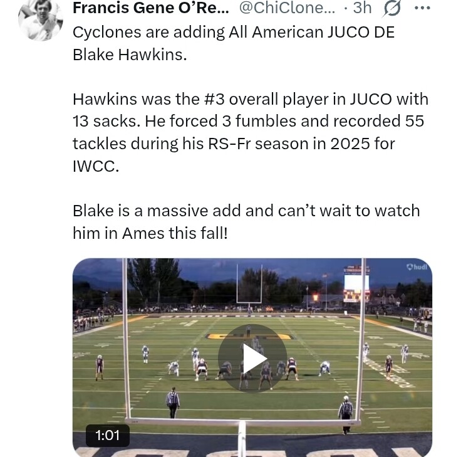Screen dimensions: 451x457
Task: Click the 3h post timestamp
Action: pos(362,8)
